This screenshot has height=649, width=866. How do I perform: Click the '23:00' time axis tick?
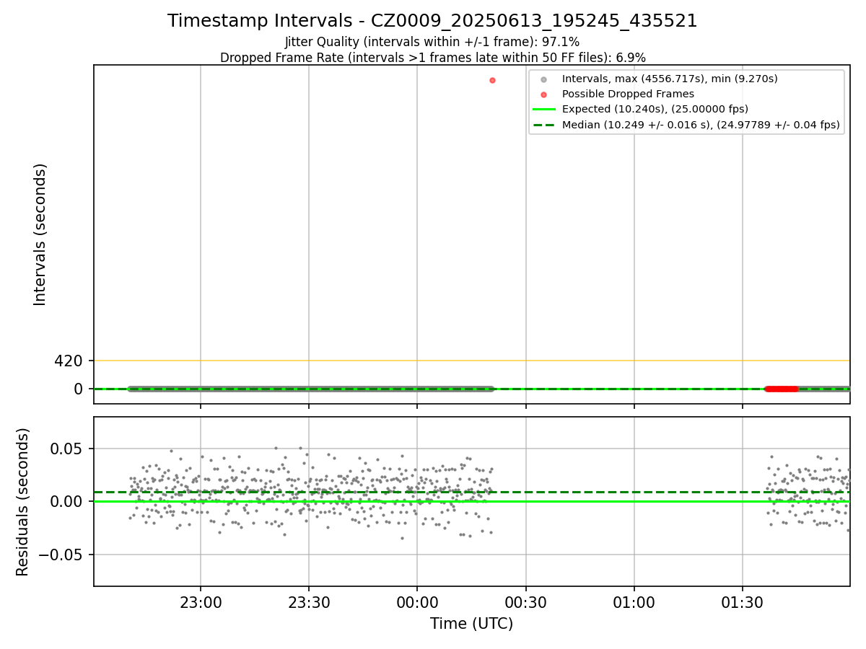tap(201, 603)
